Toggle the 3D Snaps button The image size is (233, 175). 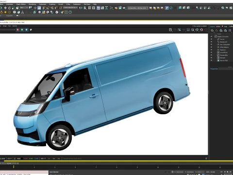tap(44, 8)
